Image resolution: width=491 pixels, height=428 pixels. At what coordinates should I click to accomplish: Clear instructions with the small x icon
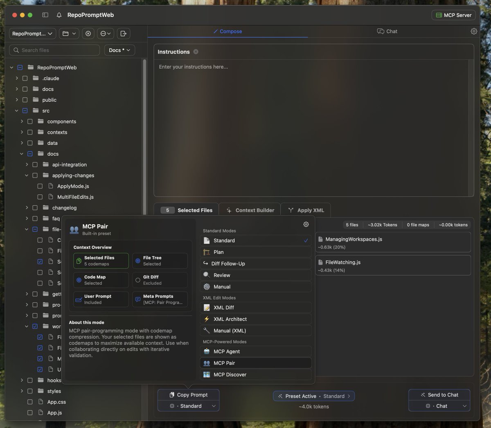(x=196, y=52)
